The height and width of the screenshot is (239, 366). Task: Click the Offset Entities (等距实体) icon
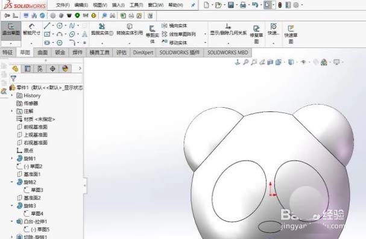coord(152,28)
